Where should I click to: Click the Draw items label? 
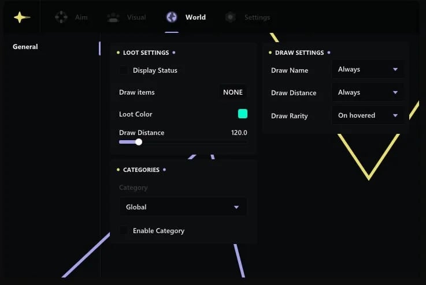tap(136, 92)
